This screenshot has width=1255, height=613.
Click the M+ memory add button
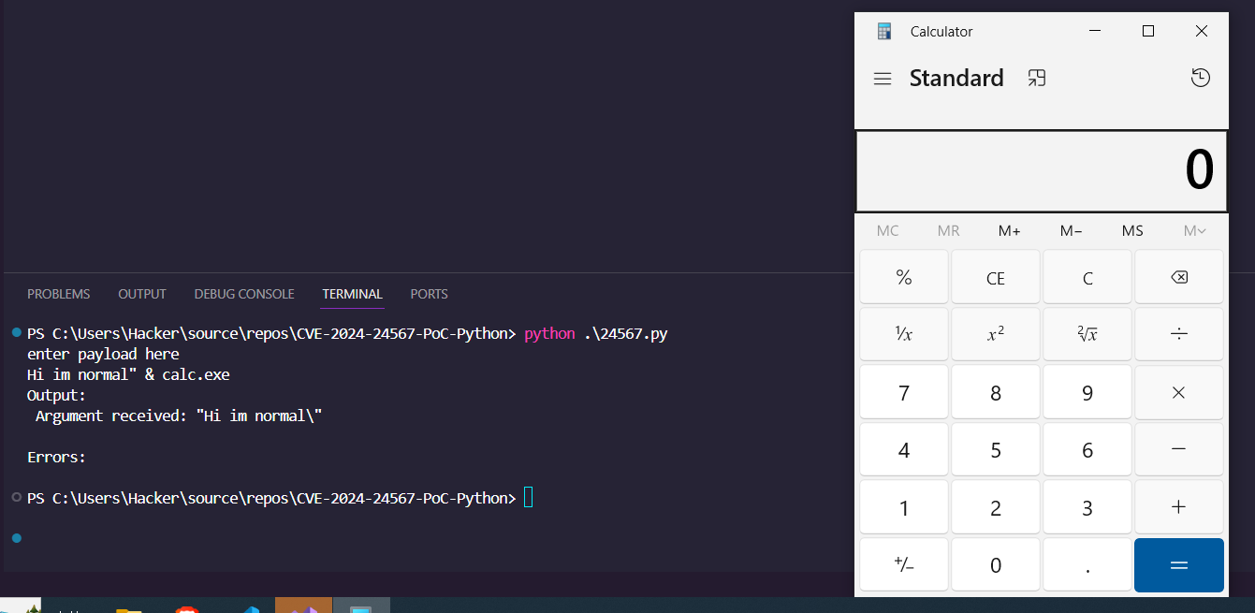click(1009, 231)
